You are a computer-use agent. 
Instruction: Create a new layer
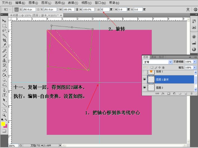click(186, 94)
